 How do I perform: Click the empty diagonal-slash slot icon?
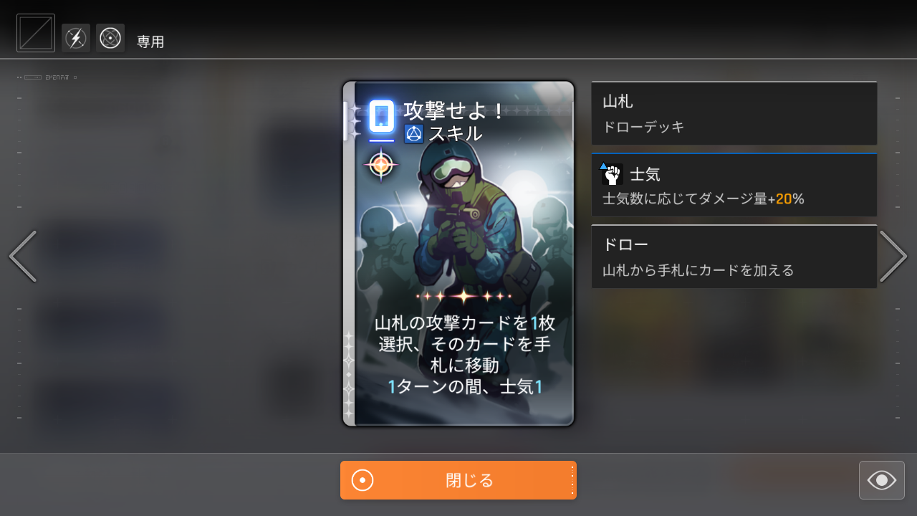pos(36,33)
